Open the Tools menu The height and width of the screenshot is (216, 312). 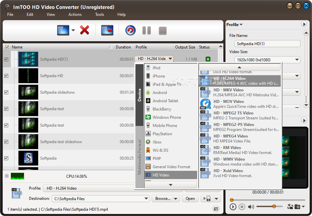pyautogui.click(x=99, y=15)
